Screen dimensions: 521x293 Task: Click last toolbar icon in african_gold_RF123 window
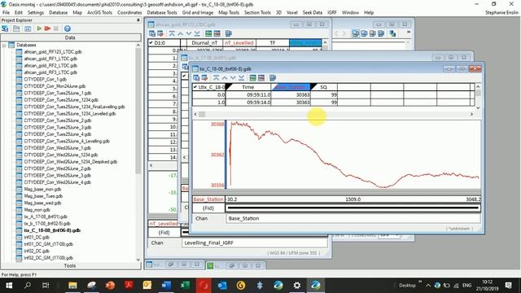[228, 33]
